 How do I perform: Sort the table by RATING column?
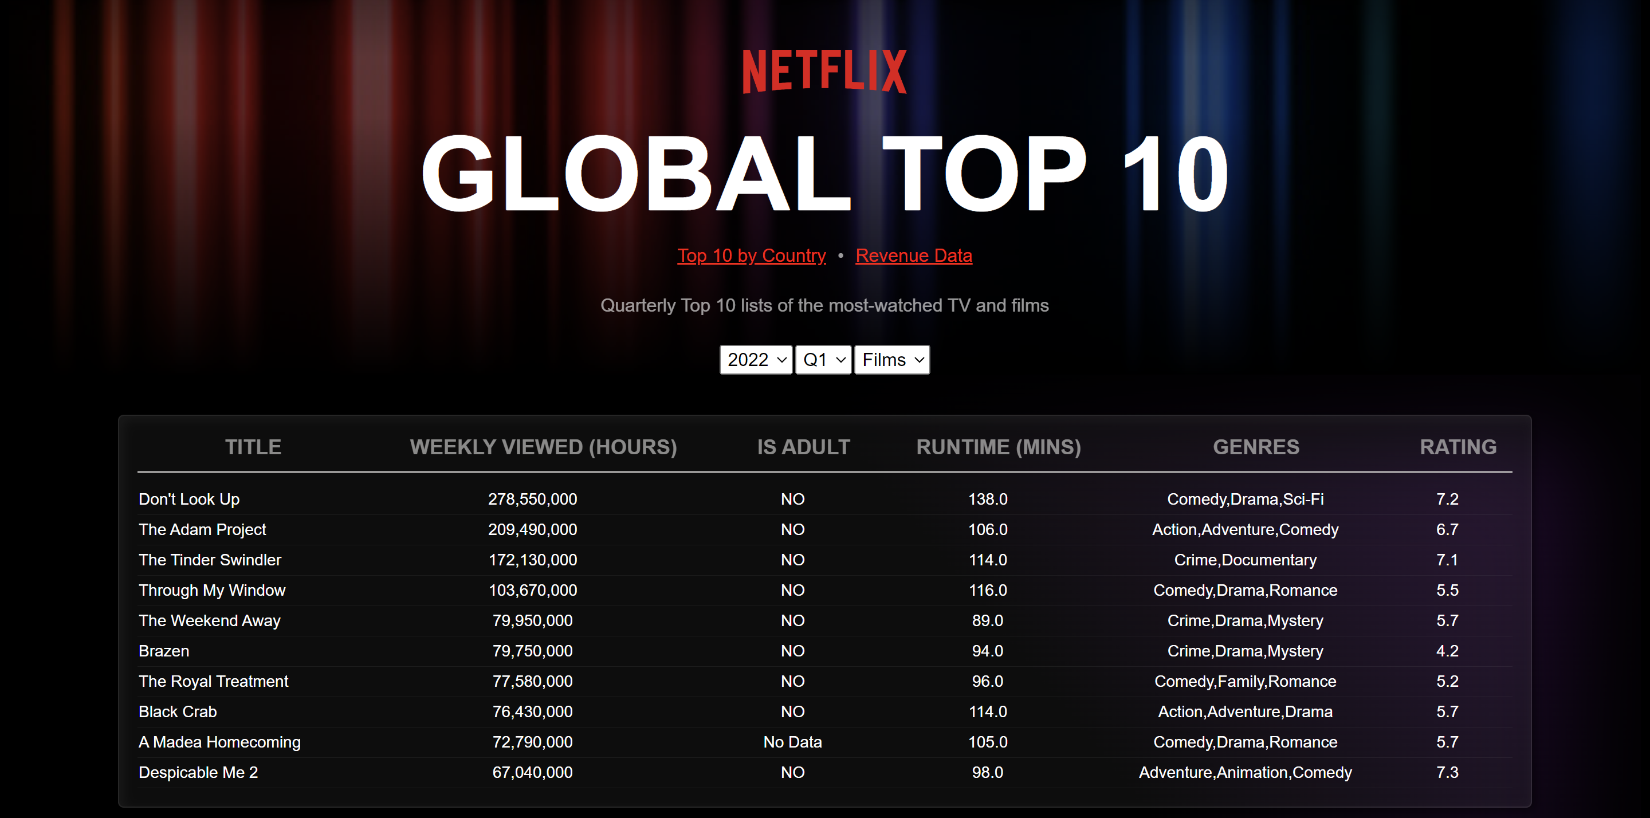1457,447
